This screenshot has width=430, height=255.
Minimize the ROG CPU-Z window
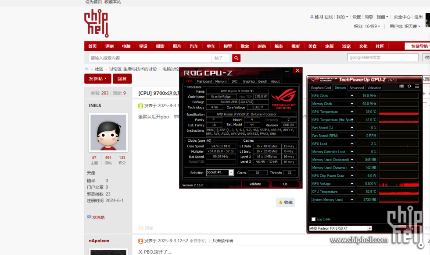pos(287,71)
